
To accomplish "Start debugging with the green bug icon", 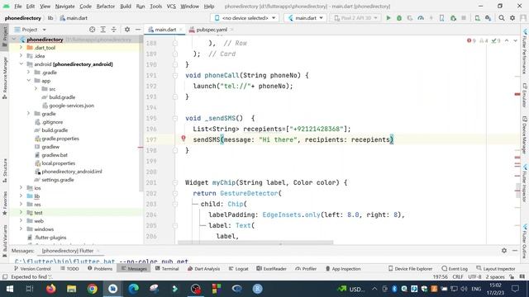I will tap(399, 18).
